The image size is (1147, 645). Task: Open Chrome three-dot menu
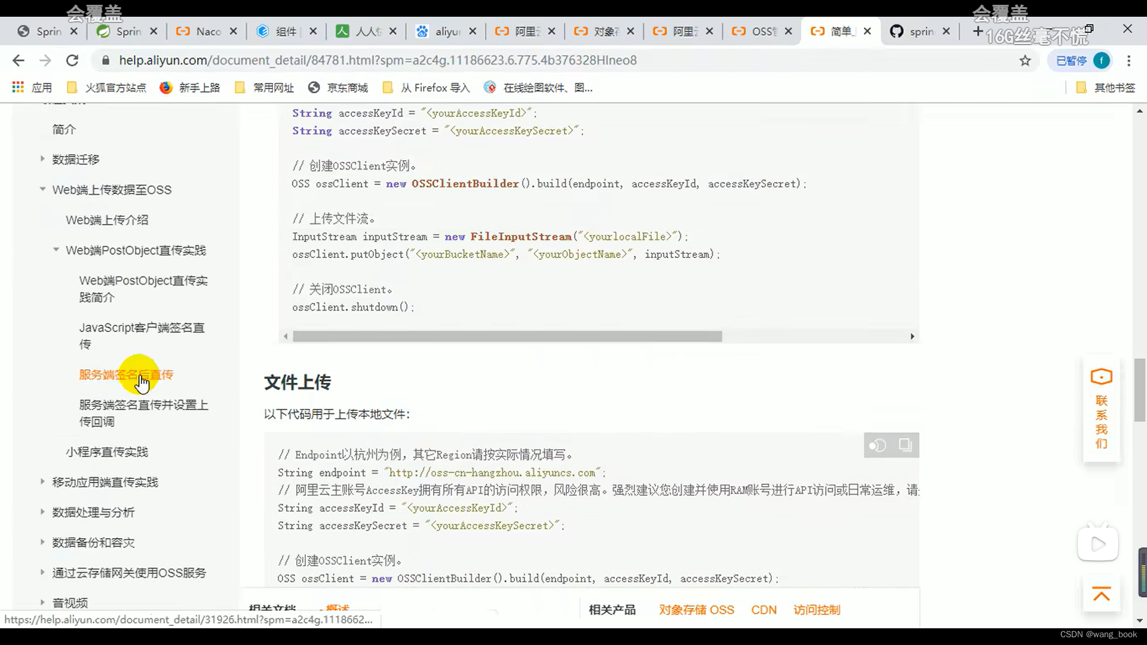[1128, 60]
